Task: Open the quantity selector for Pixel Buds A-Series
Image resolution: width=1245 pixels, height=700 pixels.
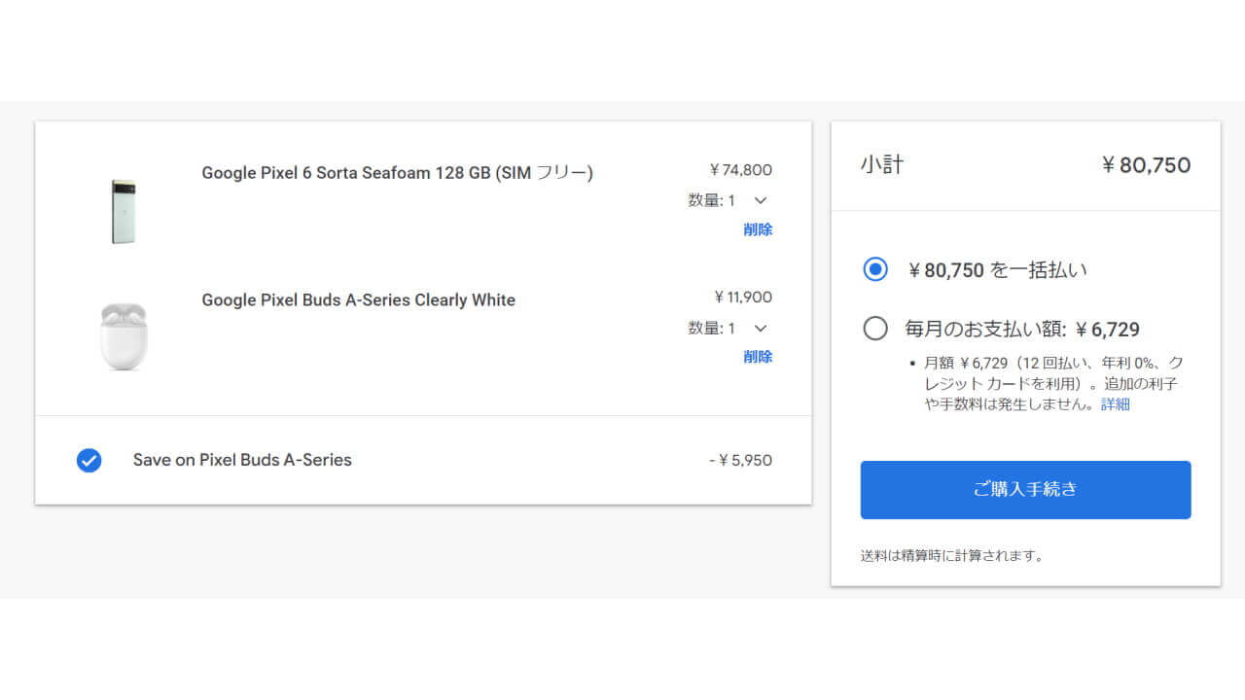Action: coord(759,328)
